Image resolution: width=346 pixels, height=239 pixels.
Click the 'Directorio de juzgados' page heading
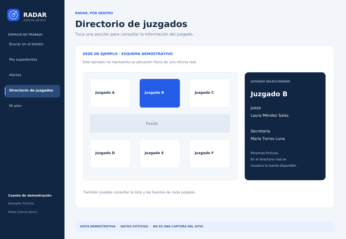[x=131, y=24]
